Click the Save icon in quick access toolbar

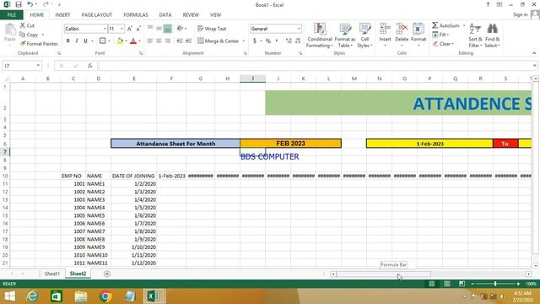point(19,4)
